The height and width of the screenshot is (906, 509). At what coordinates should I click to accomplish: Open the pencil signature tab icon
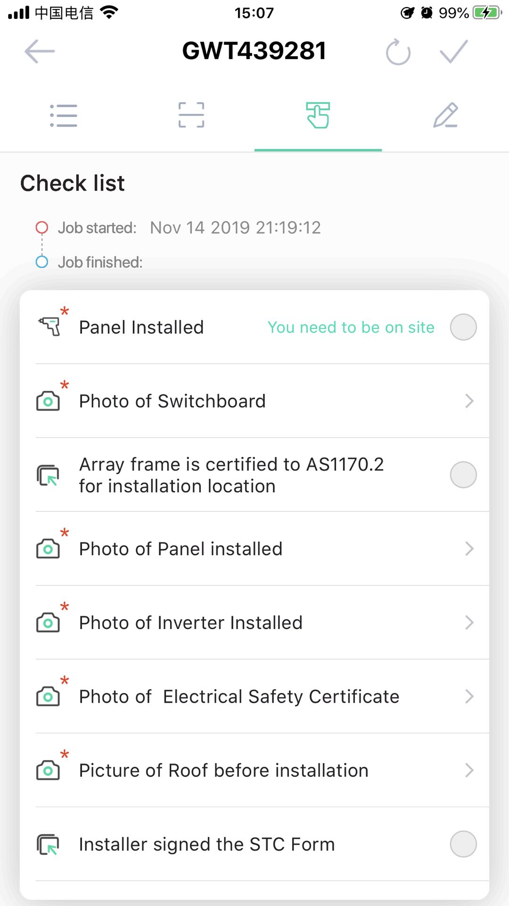[x=445, y=115]
